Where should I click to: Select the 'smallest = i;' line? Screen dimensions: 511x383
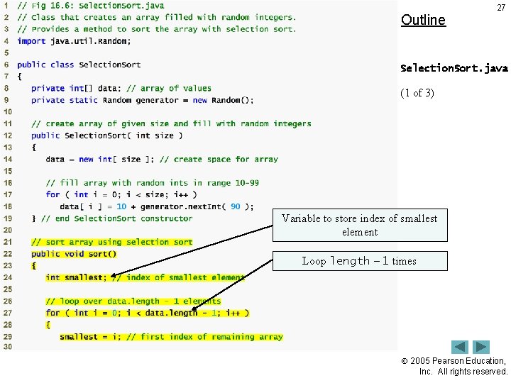[x=172, y=336]
